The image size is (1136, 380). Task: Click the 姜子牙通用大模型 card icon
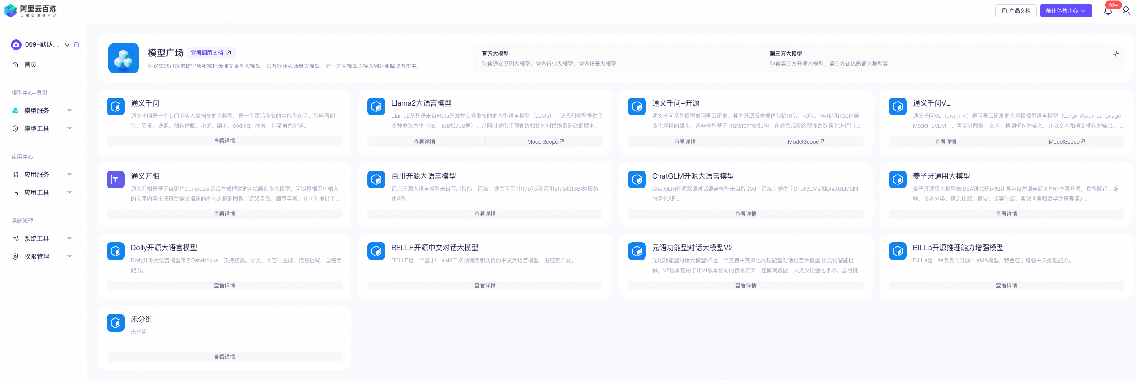(898, 179)
